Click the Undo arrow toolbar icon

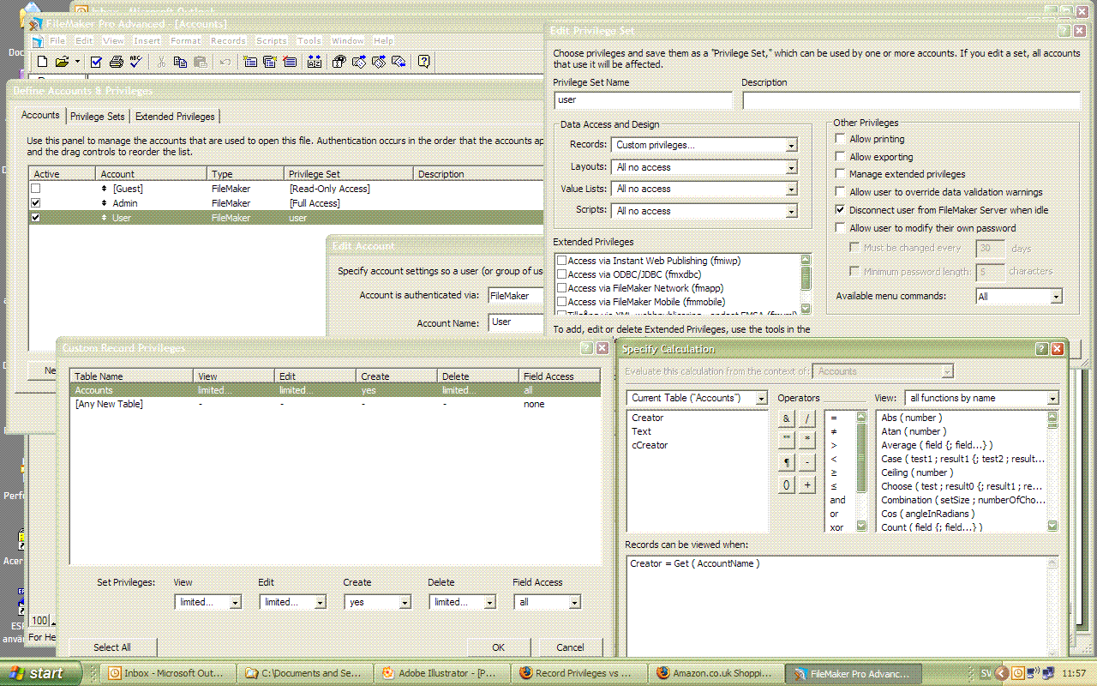[x=225, y=62]
